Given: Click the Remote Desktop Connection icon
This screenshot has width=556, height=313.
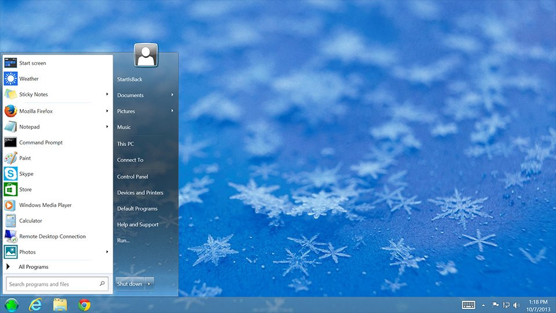Looking at the screenshot, I should click(10, 236).
